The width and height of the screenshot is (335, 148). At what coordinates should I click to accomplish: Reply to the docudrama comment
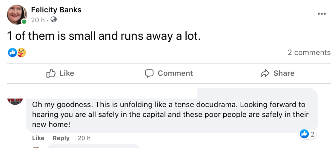(61, 138)
